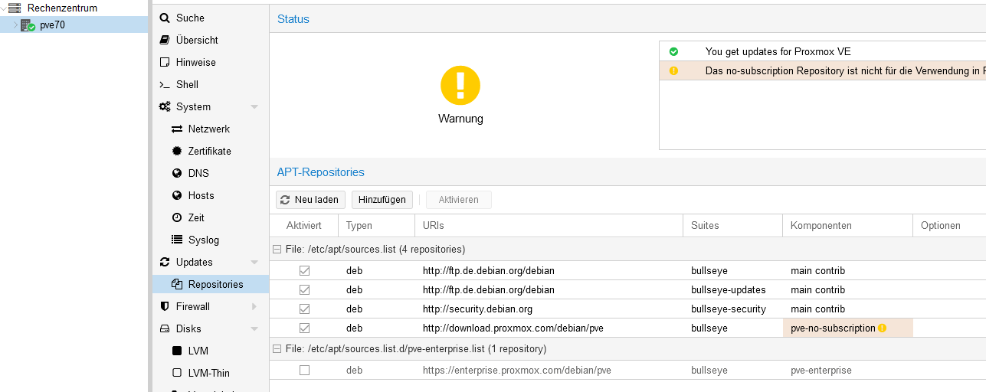Click the warning icon next to pve-no-subscription
986x392 pixels.
point(882,328)
